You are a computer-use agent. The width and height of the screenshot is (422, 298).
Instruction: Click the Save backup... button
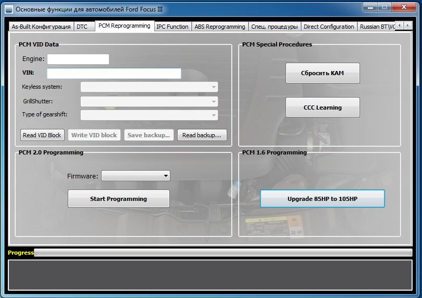(149, 135)
